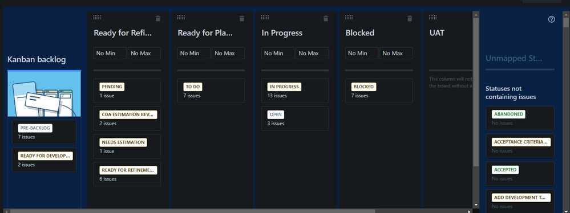Click '13 issues' text under IN PROGRESS
570x213 pixels.
(277, 96)
